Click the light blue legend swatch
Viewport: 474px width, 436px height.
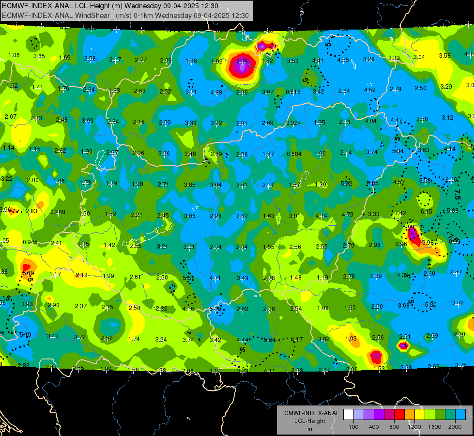(460, 415)
